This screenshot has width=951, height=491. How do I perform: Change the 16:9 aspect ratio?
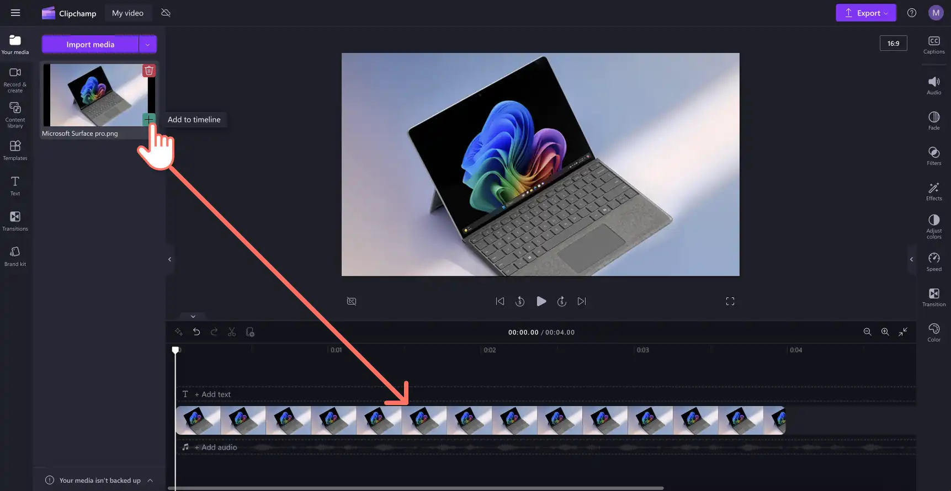click(x=893, y=43)
